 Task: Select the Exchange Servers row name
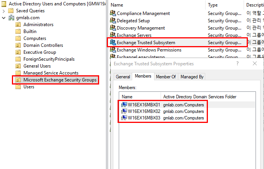134,35
